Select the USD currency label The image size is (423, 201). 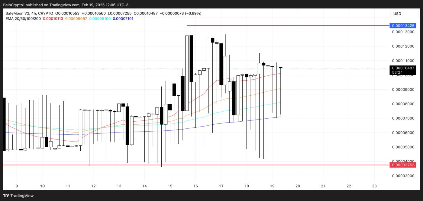click(x=397, y=14)
